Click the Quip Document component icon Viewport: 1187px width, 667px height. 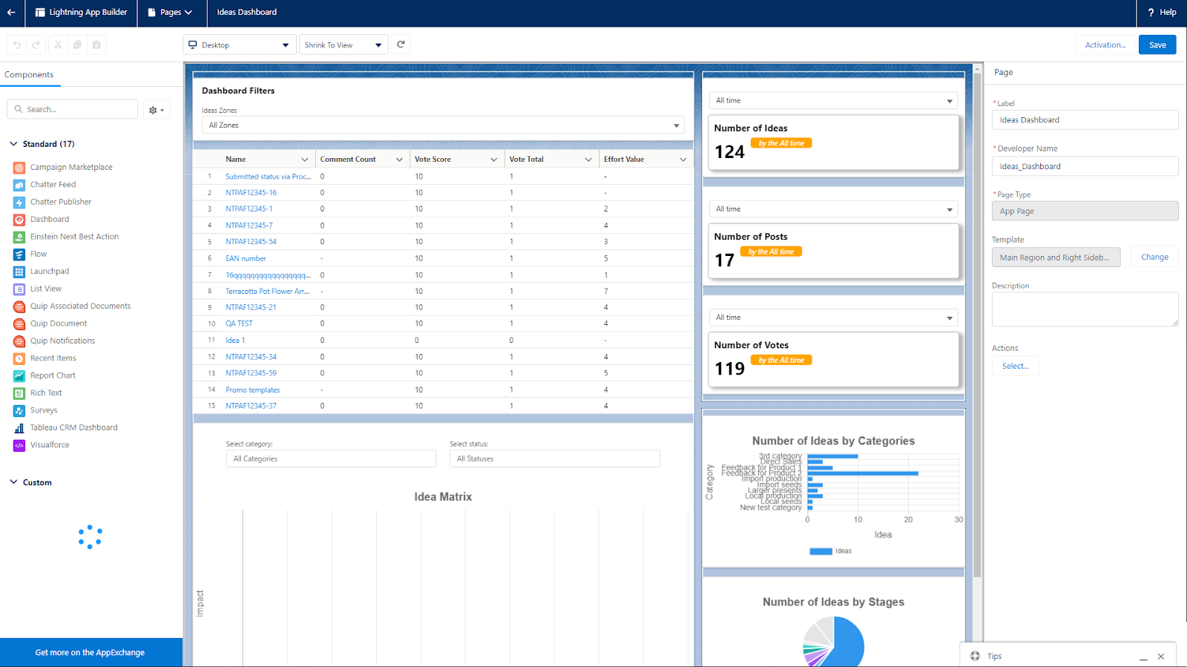click(19, 324)
